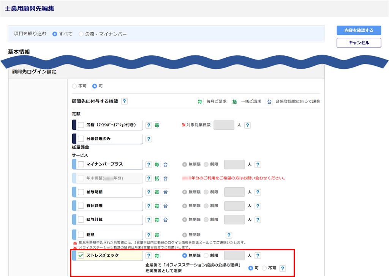Screen dimensions: 389x277
Task: Click help icon beside ストレスチェック checkbox
Action: (149, 256)
